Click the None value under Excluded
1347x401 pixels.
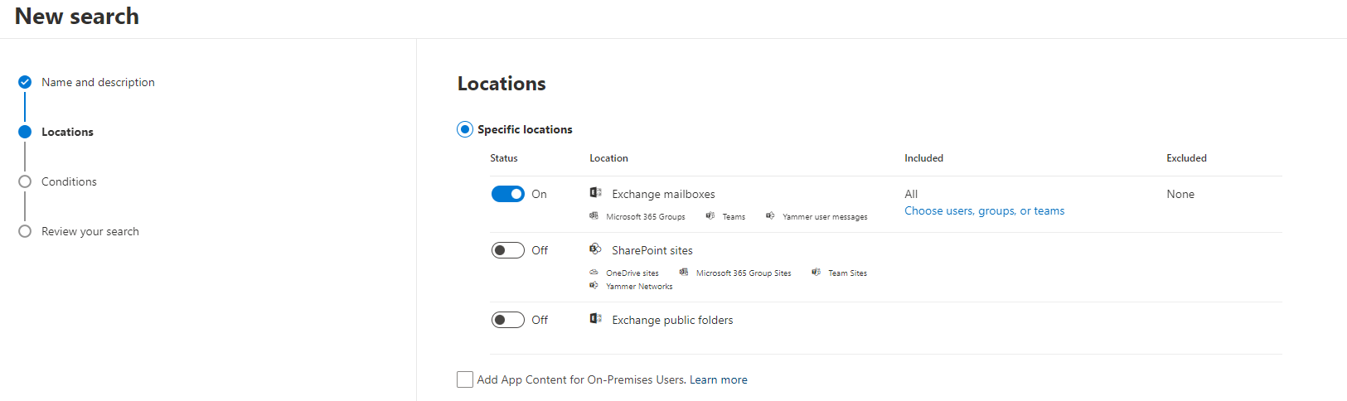1180,194
